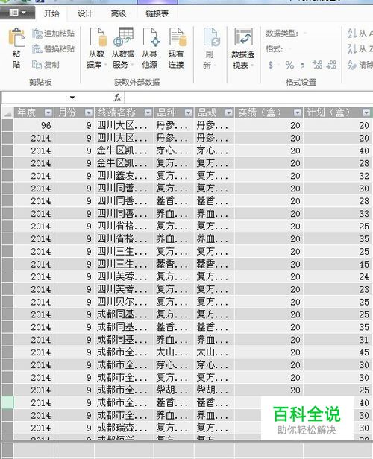Open the 品规 column filter dropdown
This screenshot has width=373, height=459.
(229, 113)
